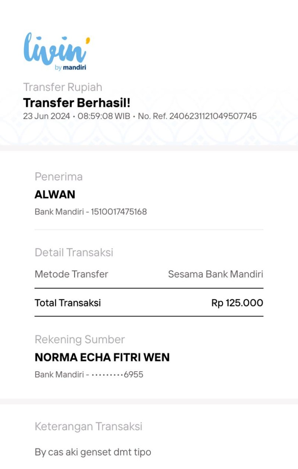This screenshot has width=298, height=469.
Task: Click the Rekening Sumber heading
Action: coord(80,339)
